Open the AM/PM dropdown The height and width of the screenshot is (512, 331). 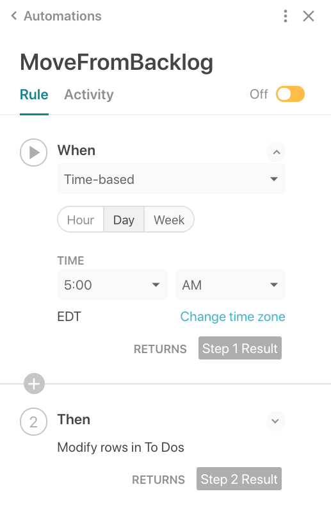tap(230, 285)
